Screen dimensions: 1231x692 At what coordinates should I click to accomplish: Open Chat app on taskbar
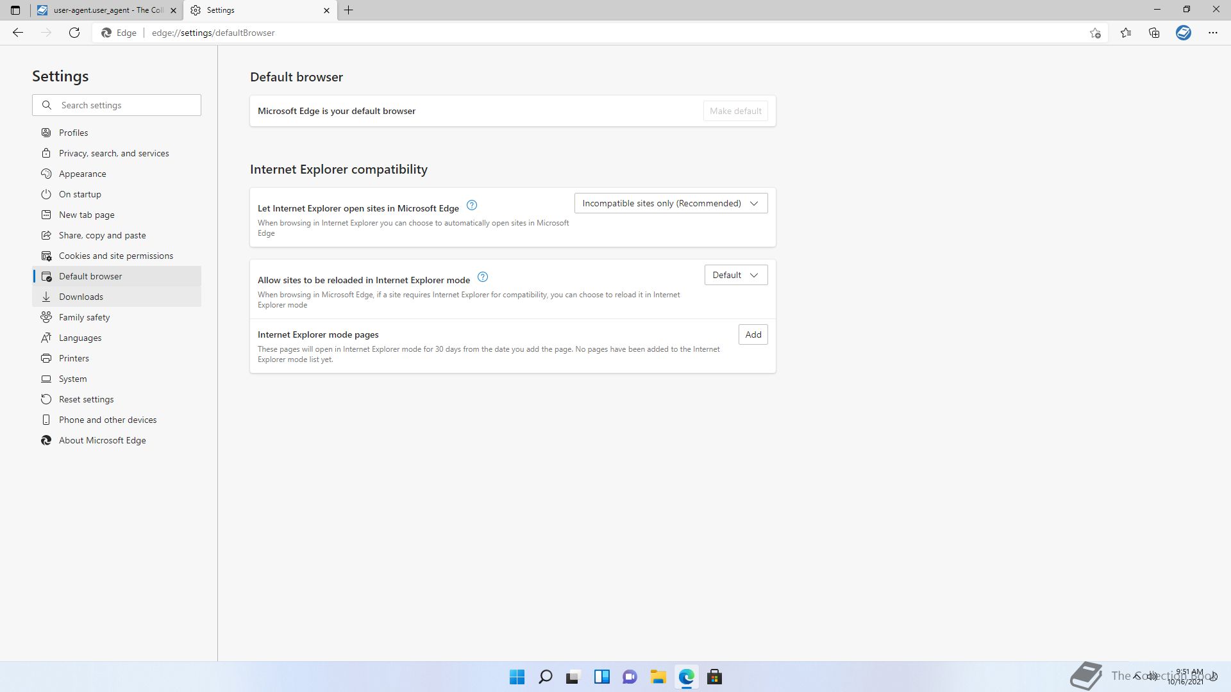[630, 677]
